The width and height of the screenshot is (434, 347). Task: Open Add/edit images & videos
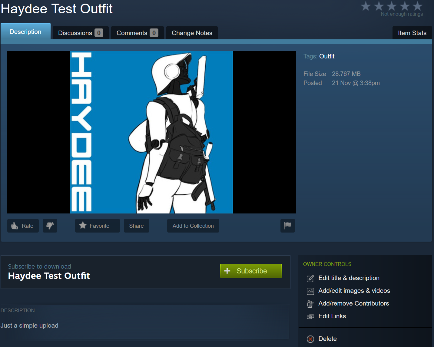[354, 291]
